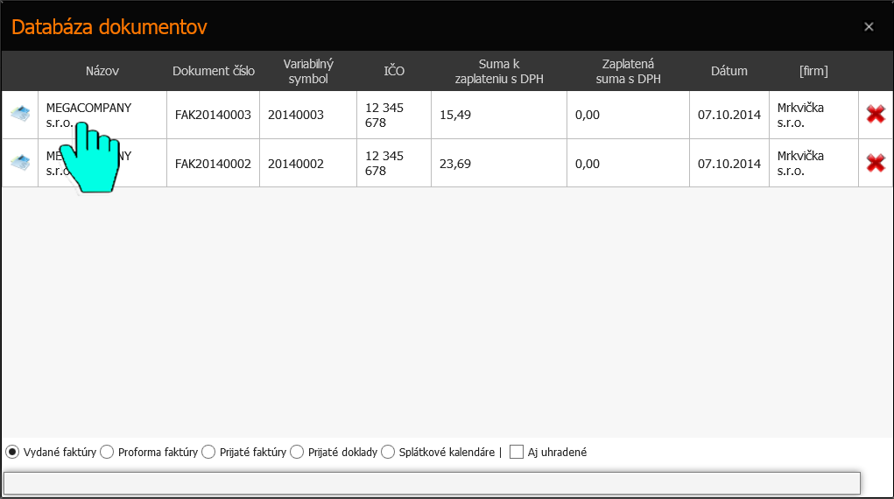894x499 pixels.
Task: Sort by Variabilný symbol column header
Action: coord(307,71)
